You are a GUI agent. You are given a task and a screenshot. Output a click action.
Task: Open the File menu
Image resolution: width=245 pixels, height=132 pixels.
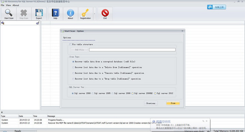point(2,5)
